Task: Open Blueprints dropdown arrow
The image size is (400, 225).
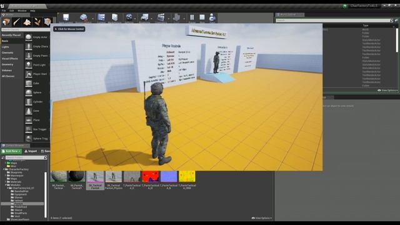Action: 151,19
